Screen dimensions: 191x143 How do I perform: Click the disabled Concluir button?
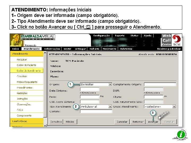coord(169,122)
